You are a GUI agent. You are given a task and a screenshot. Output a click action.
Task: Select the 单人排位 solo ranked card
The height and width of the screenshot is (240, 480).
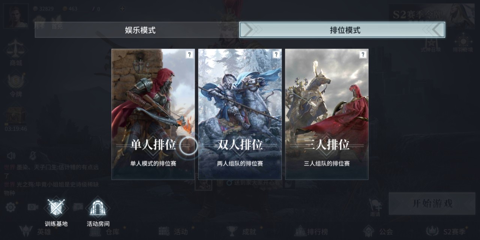click(153, 114)
